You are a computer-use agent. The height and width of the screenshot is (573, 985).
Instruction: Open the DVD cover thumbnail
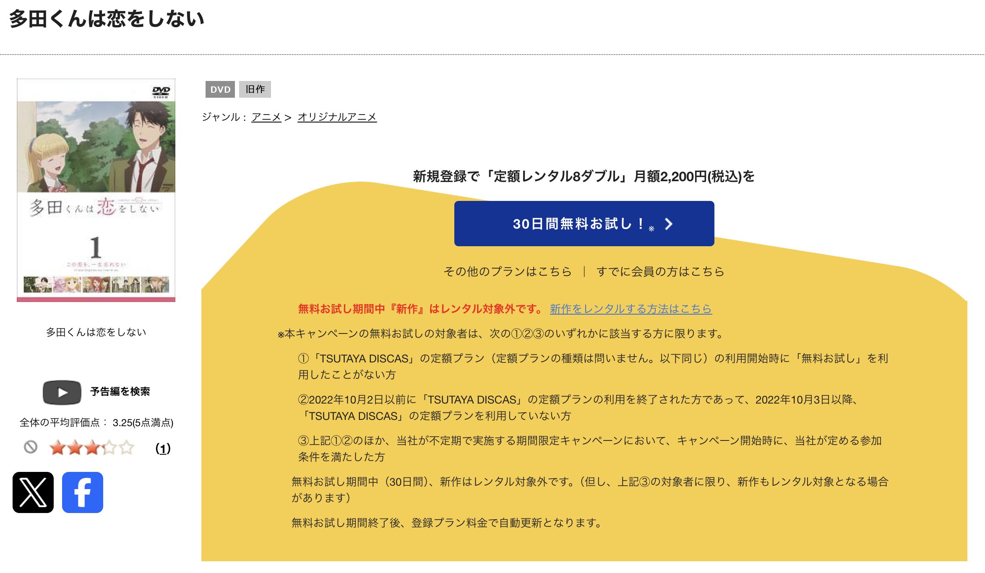tap(96, 190)
